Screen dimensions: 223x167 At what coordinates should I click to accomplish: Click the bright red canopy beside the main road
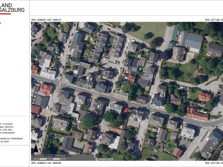coord(125,110)
